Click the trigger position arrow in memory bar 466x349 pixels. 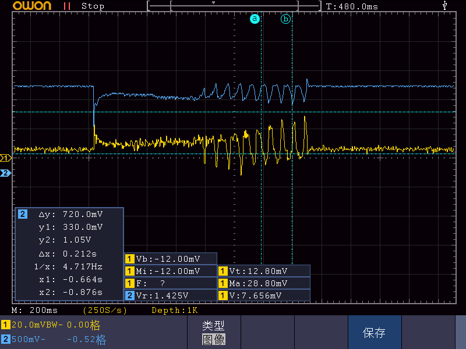[213, 3]
